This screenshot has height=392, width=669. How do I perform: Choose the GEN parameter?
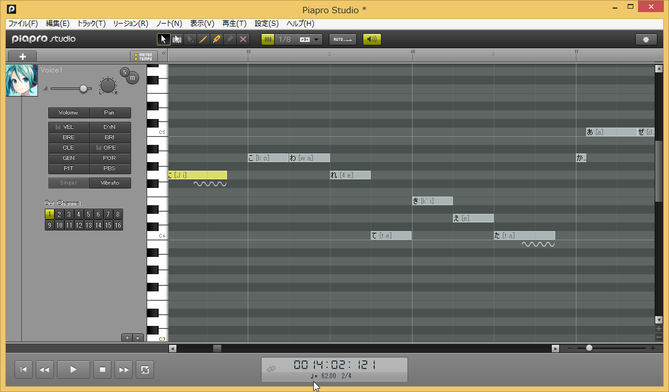tap(68, 158)
